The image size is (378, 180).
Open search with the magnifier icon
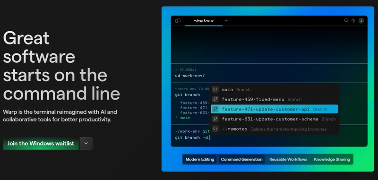(346, 21)
